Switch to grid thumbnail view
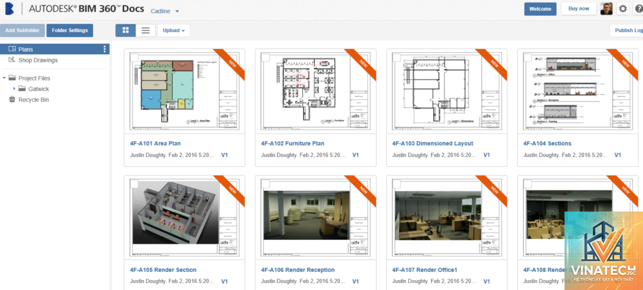643x290 pixels. 126,30
